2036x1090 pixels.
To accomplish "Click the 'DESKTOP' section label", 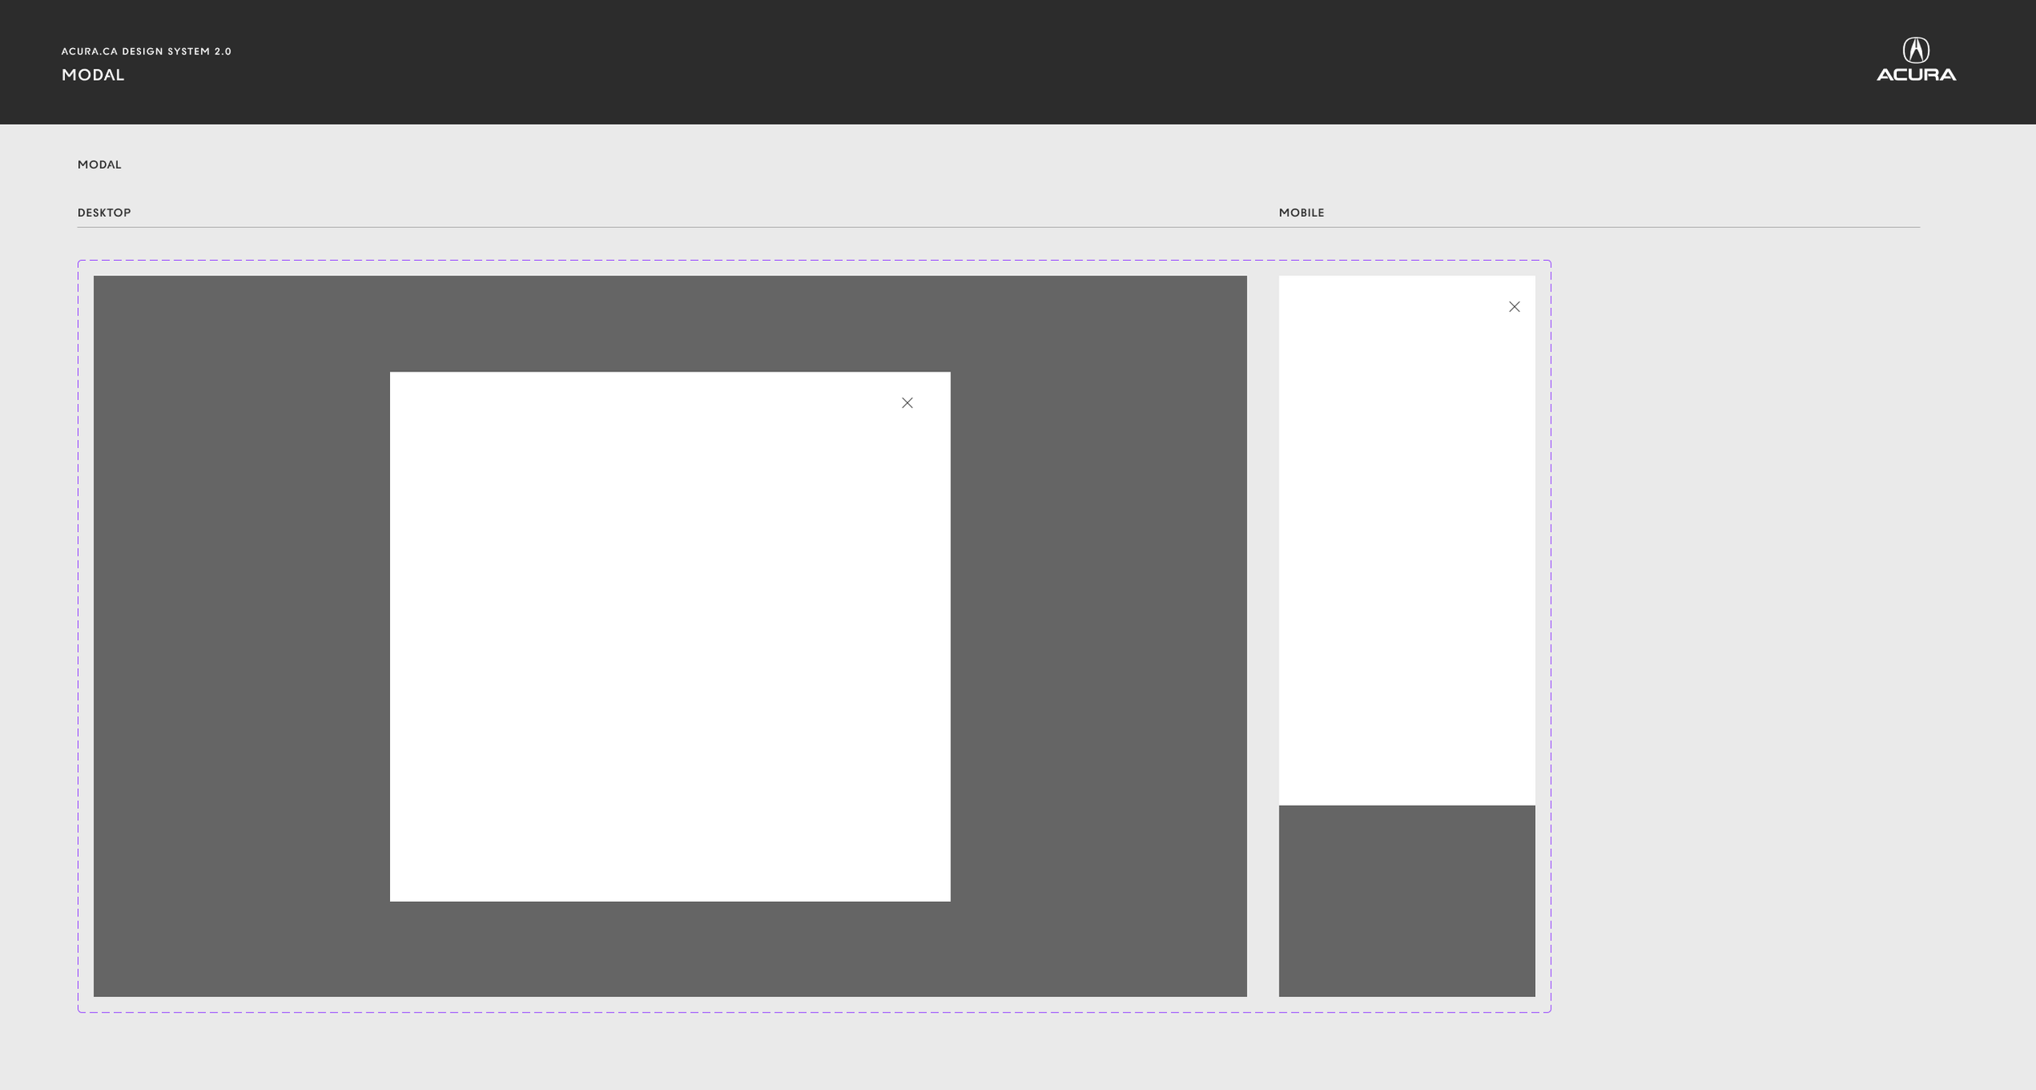I will (104, 213).
